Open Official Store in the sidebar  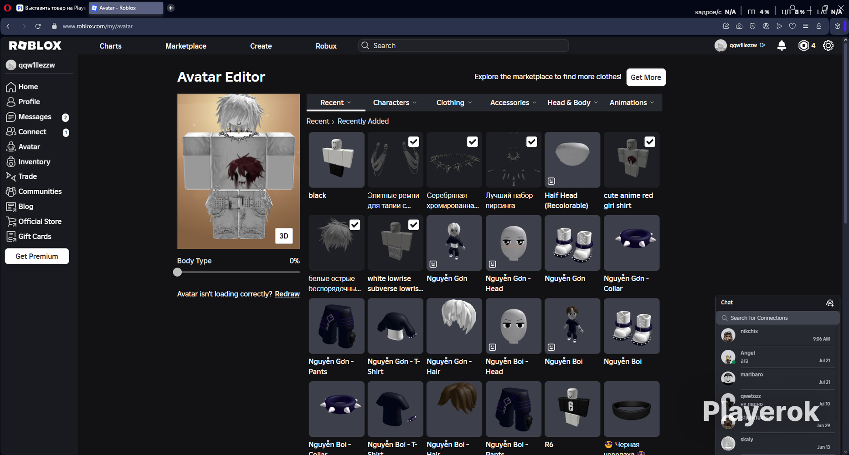(x=34, y=221)
